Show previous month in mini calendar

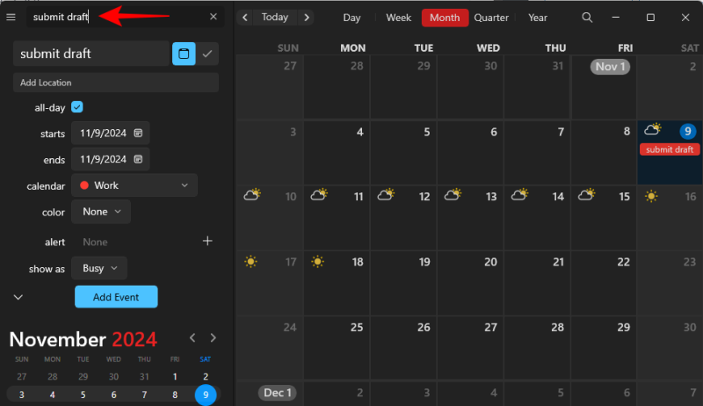pyautogui.click(x=192, y=337)
